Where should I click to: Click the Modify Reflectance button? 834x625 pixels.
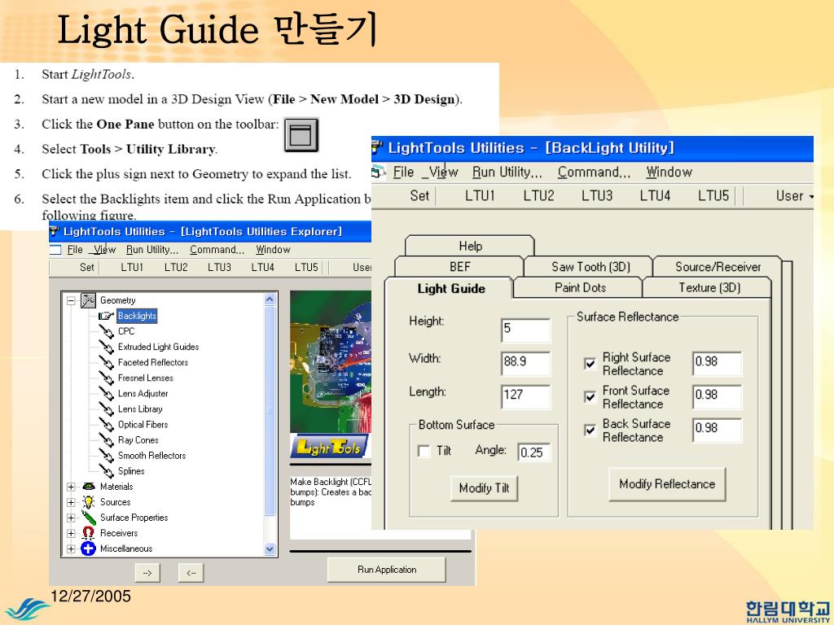[x=667, y=484]
